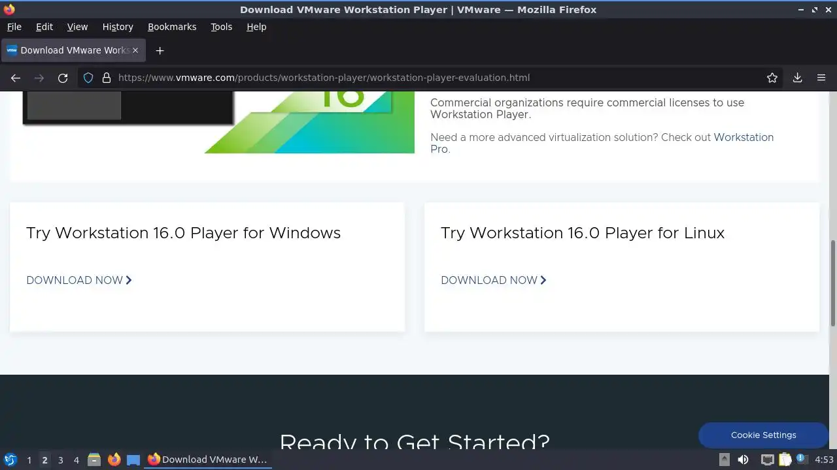Click the page vertical scrollbar thumb
Screen dimensions: 837x470
[x=833, y=283]
